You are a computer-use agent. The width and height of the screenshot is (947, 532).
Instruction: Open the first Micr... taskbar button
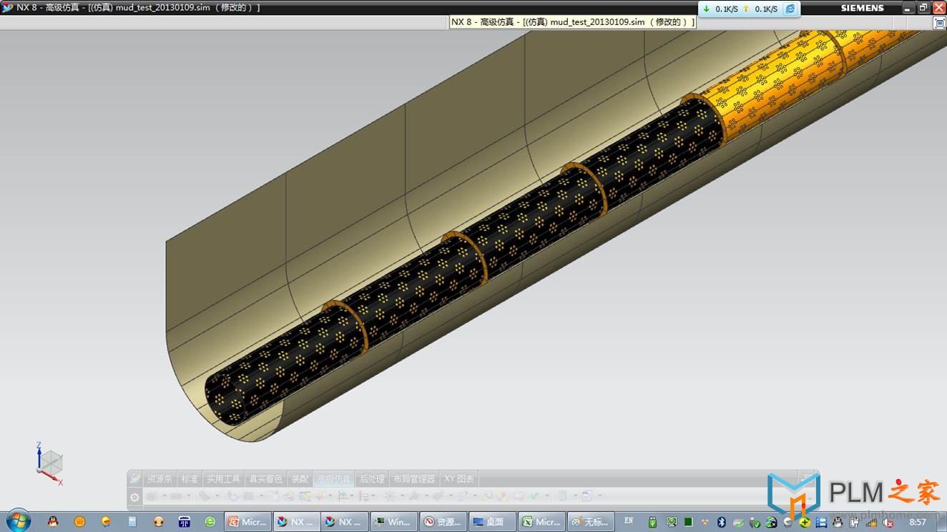[246, 522]
